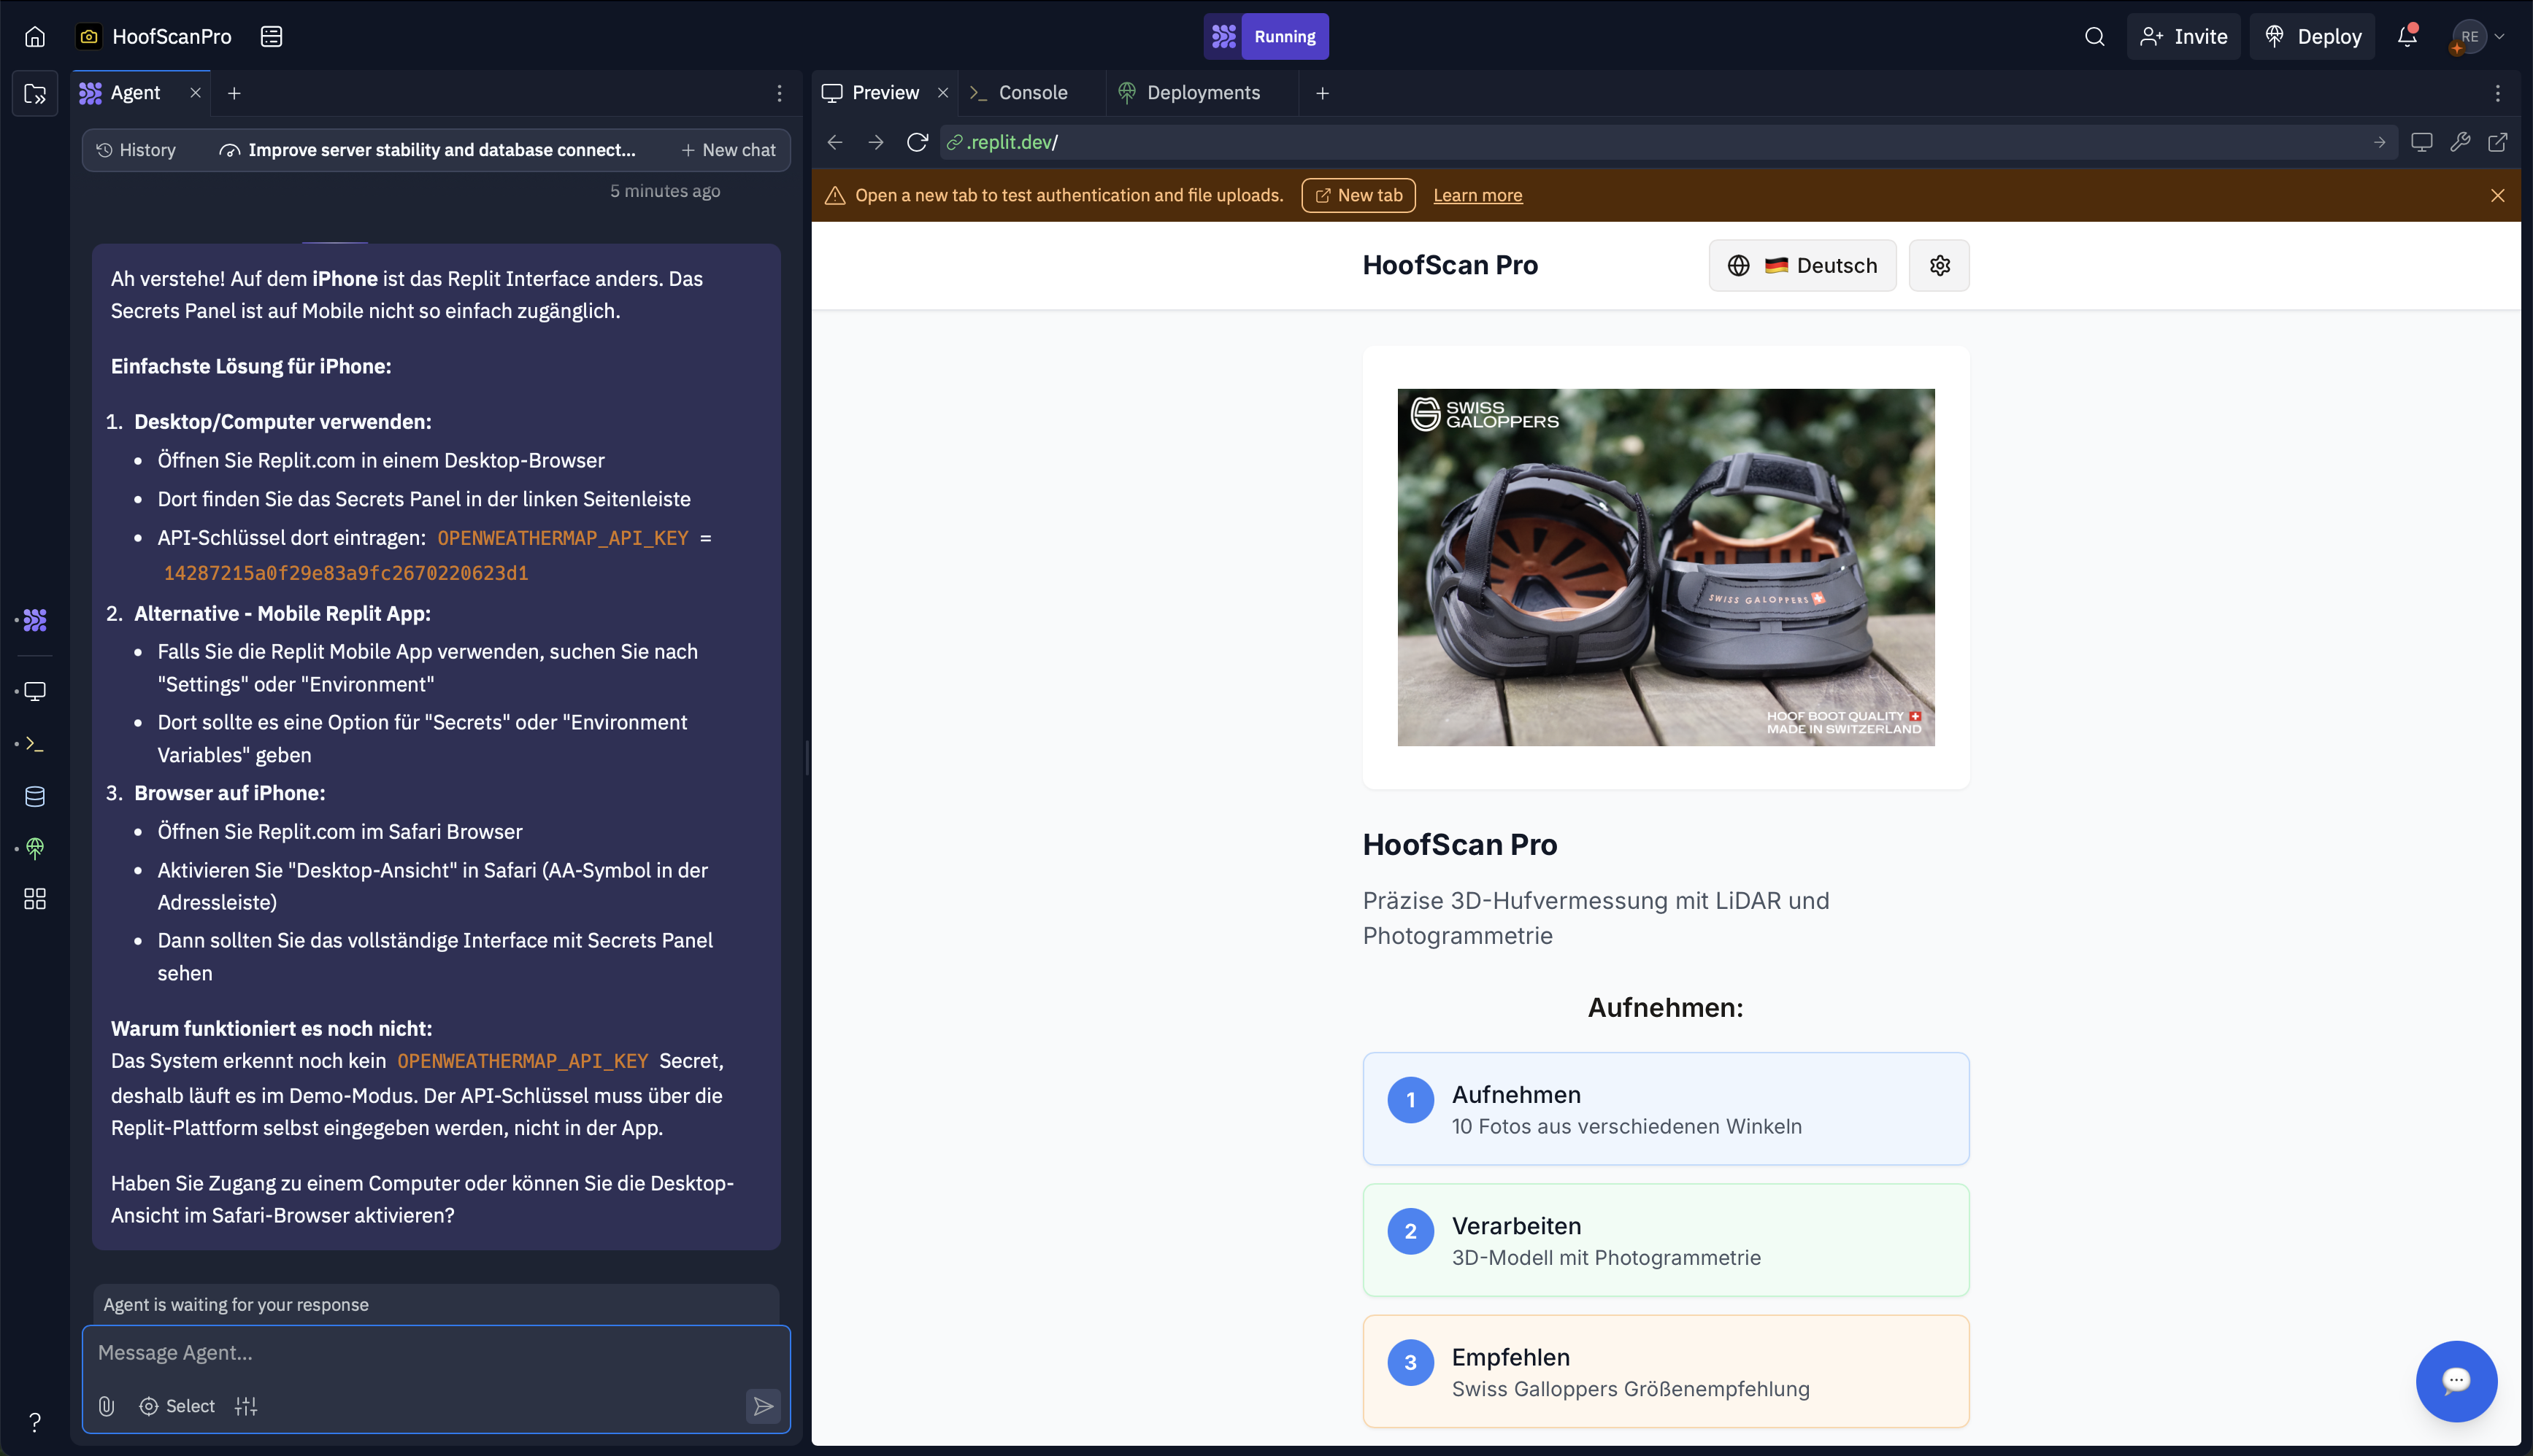
Task: Switch to the Console tab
Action: pyautogui.click(x=1031, y=93)
